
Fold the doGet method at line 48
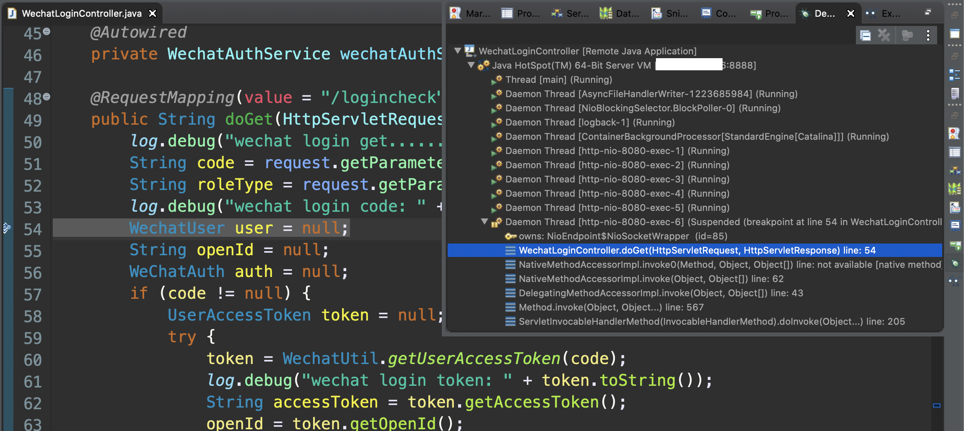(47, 97)
